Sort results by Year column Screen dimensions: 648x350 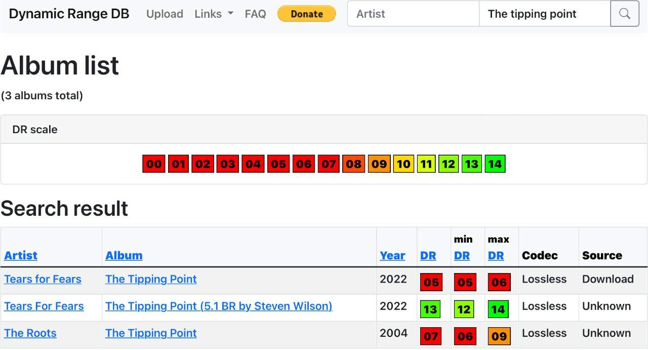(x=392, y=255)
